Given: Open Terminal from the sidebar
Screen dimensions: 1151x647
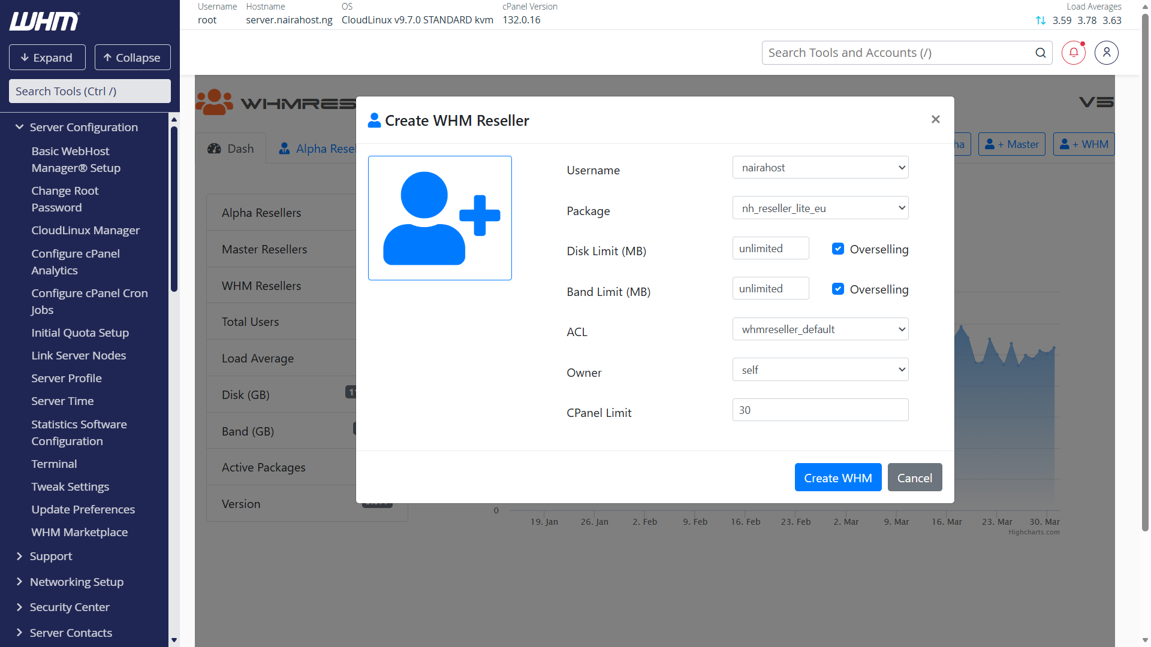Looking at the screenshot, I should (x=54, y=464).
